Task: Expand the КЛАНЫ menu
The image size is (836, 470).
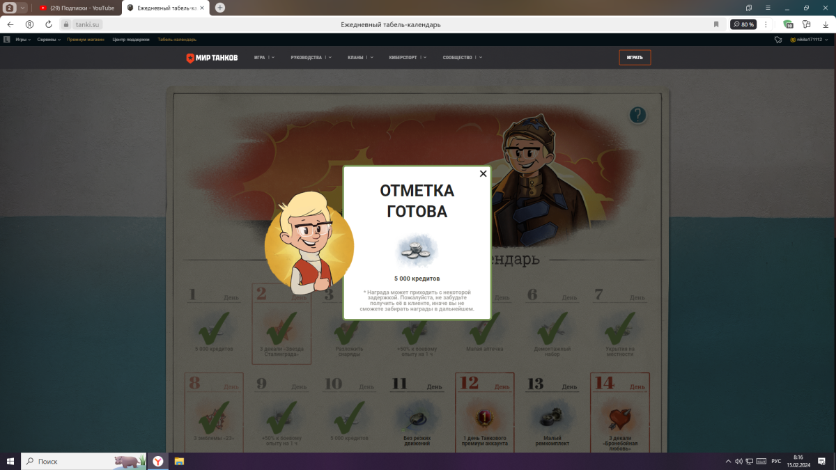Action: [360, 58]
